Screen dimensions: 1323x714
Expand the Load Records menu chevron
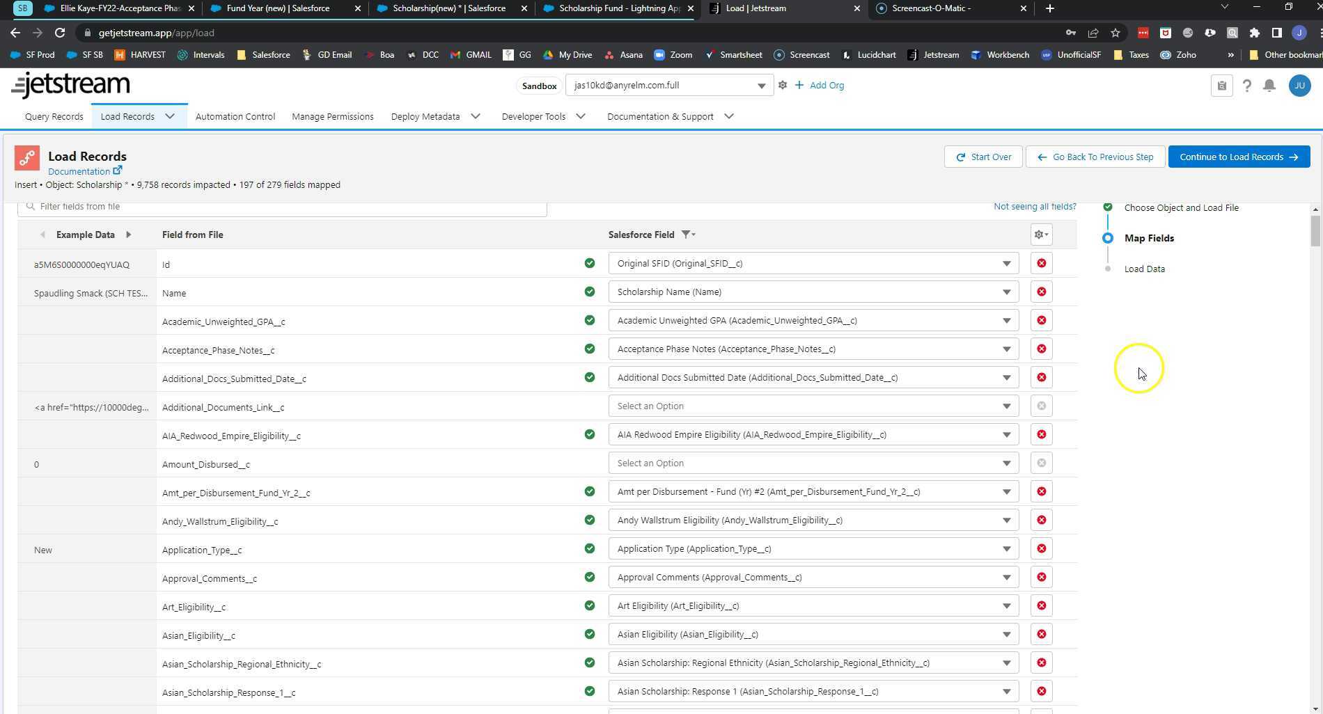[170, 116]
